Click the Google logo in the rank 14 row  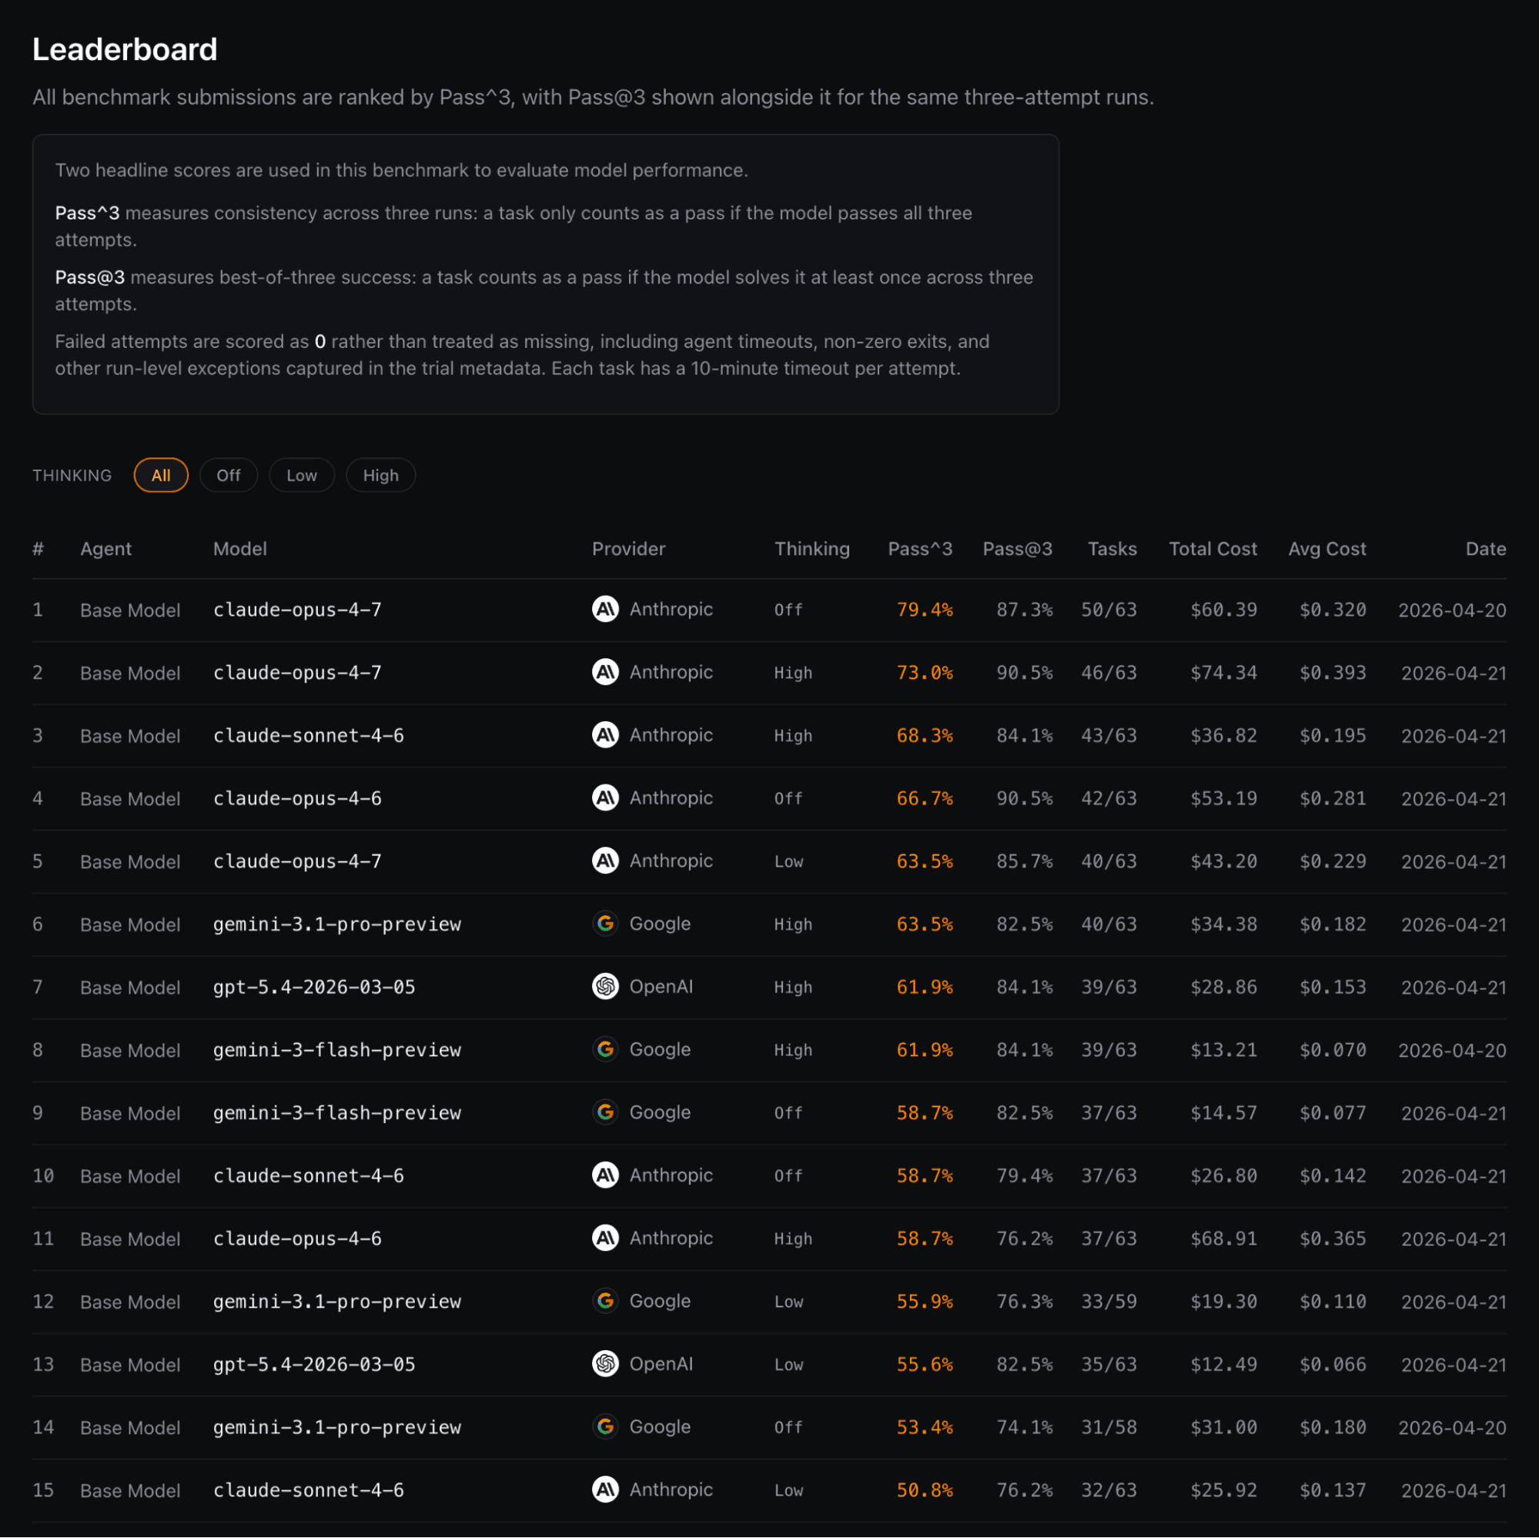[x=605, y=1427]
